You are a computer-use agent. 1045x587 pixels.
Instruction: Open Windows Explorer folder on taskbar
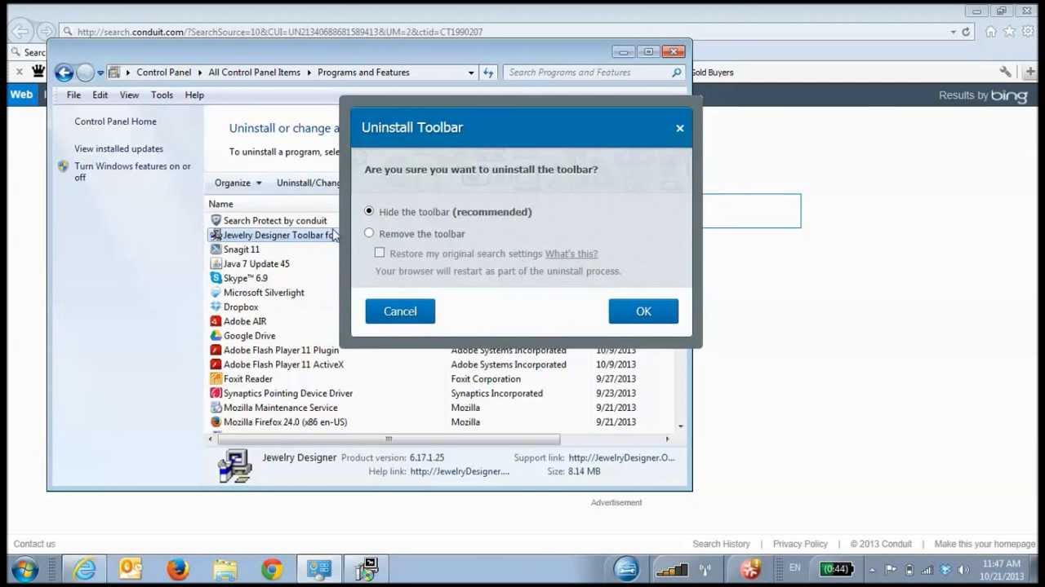[225, 569]
